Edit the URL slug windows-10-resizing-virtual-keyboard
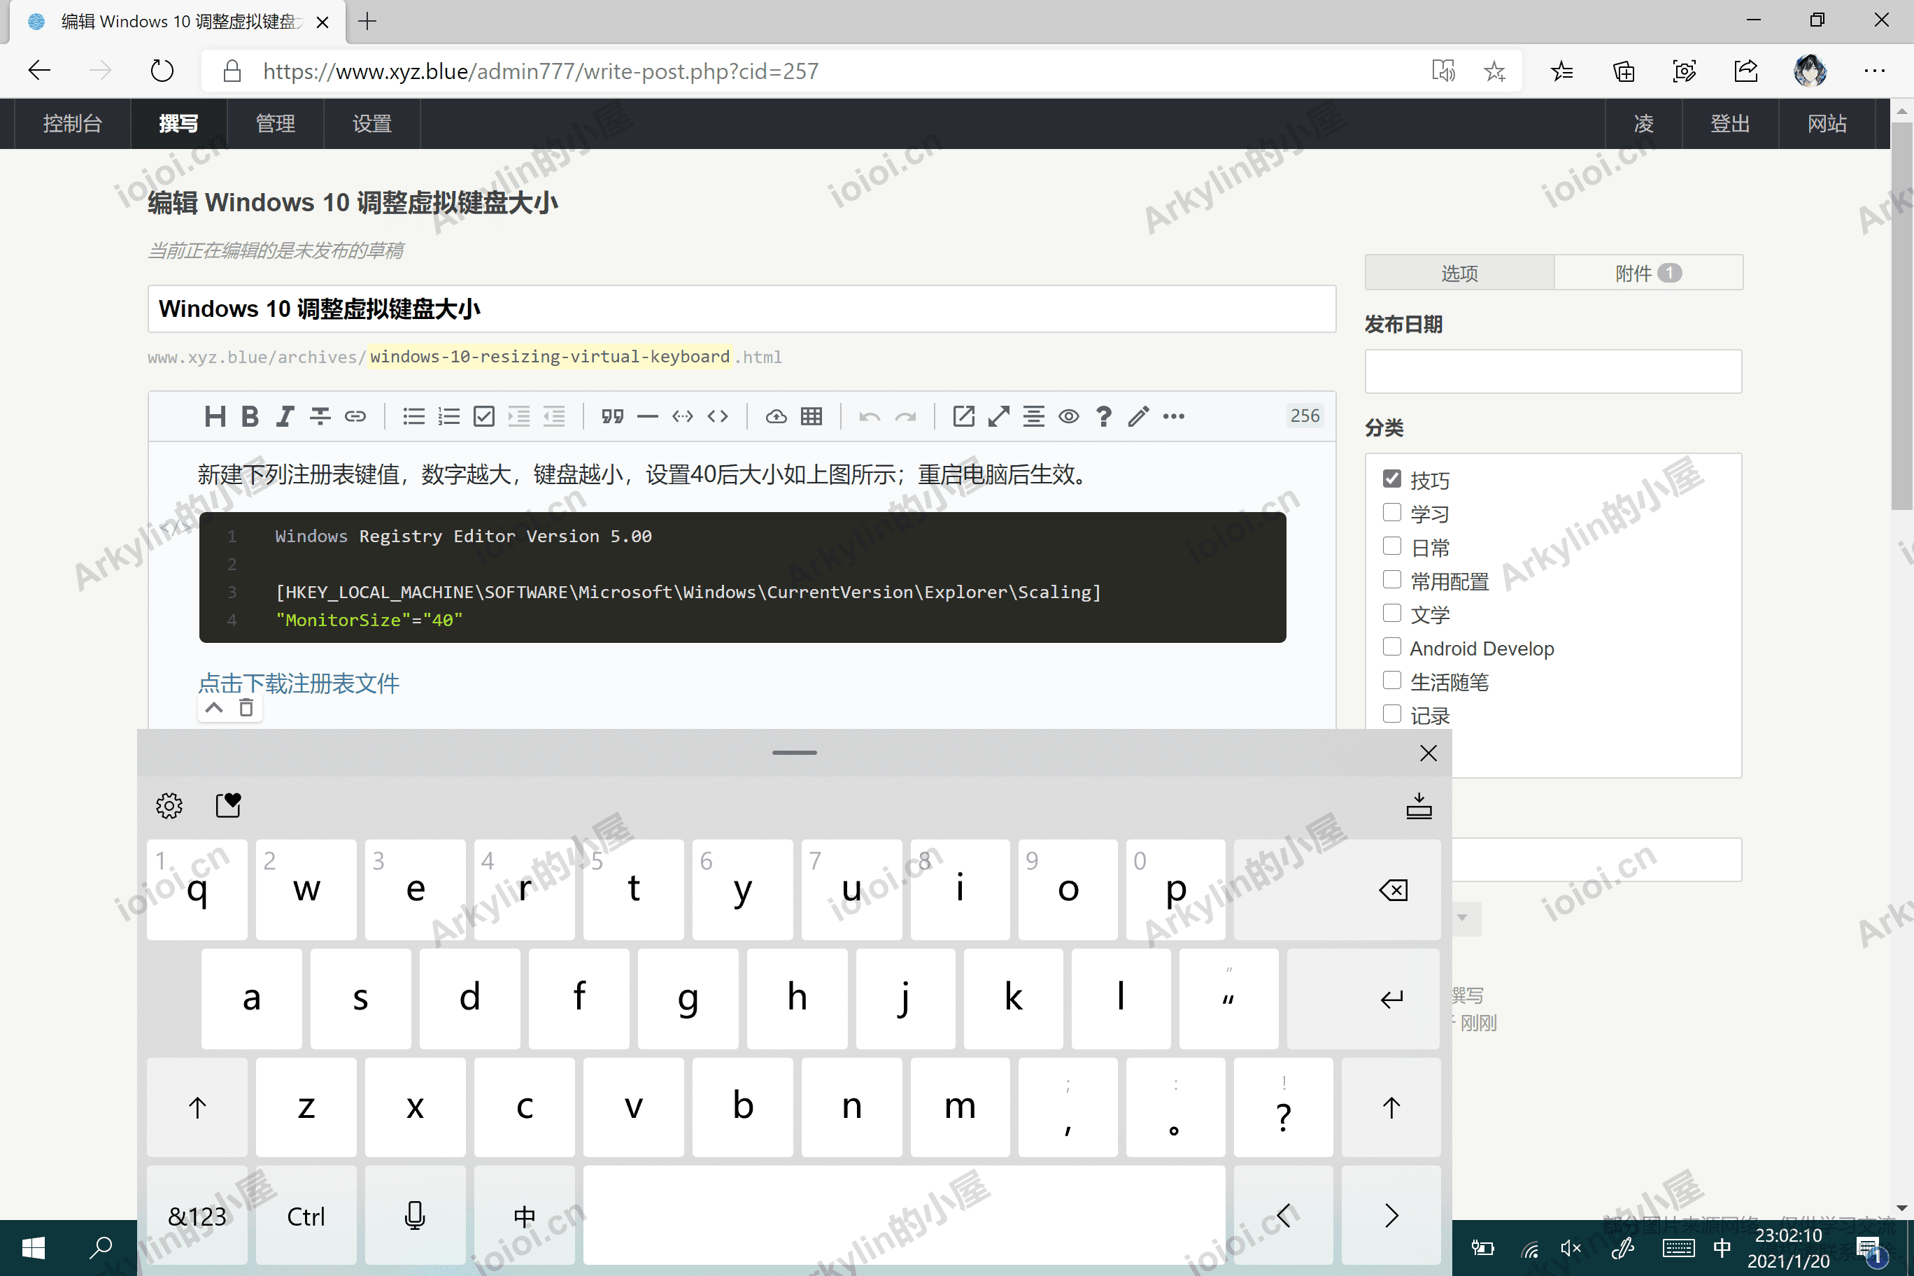Viewport: 1914px width, 1276px height. [x=550, y=357]
